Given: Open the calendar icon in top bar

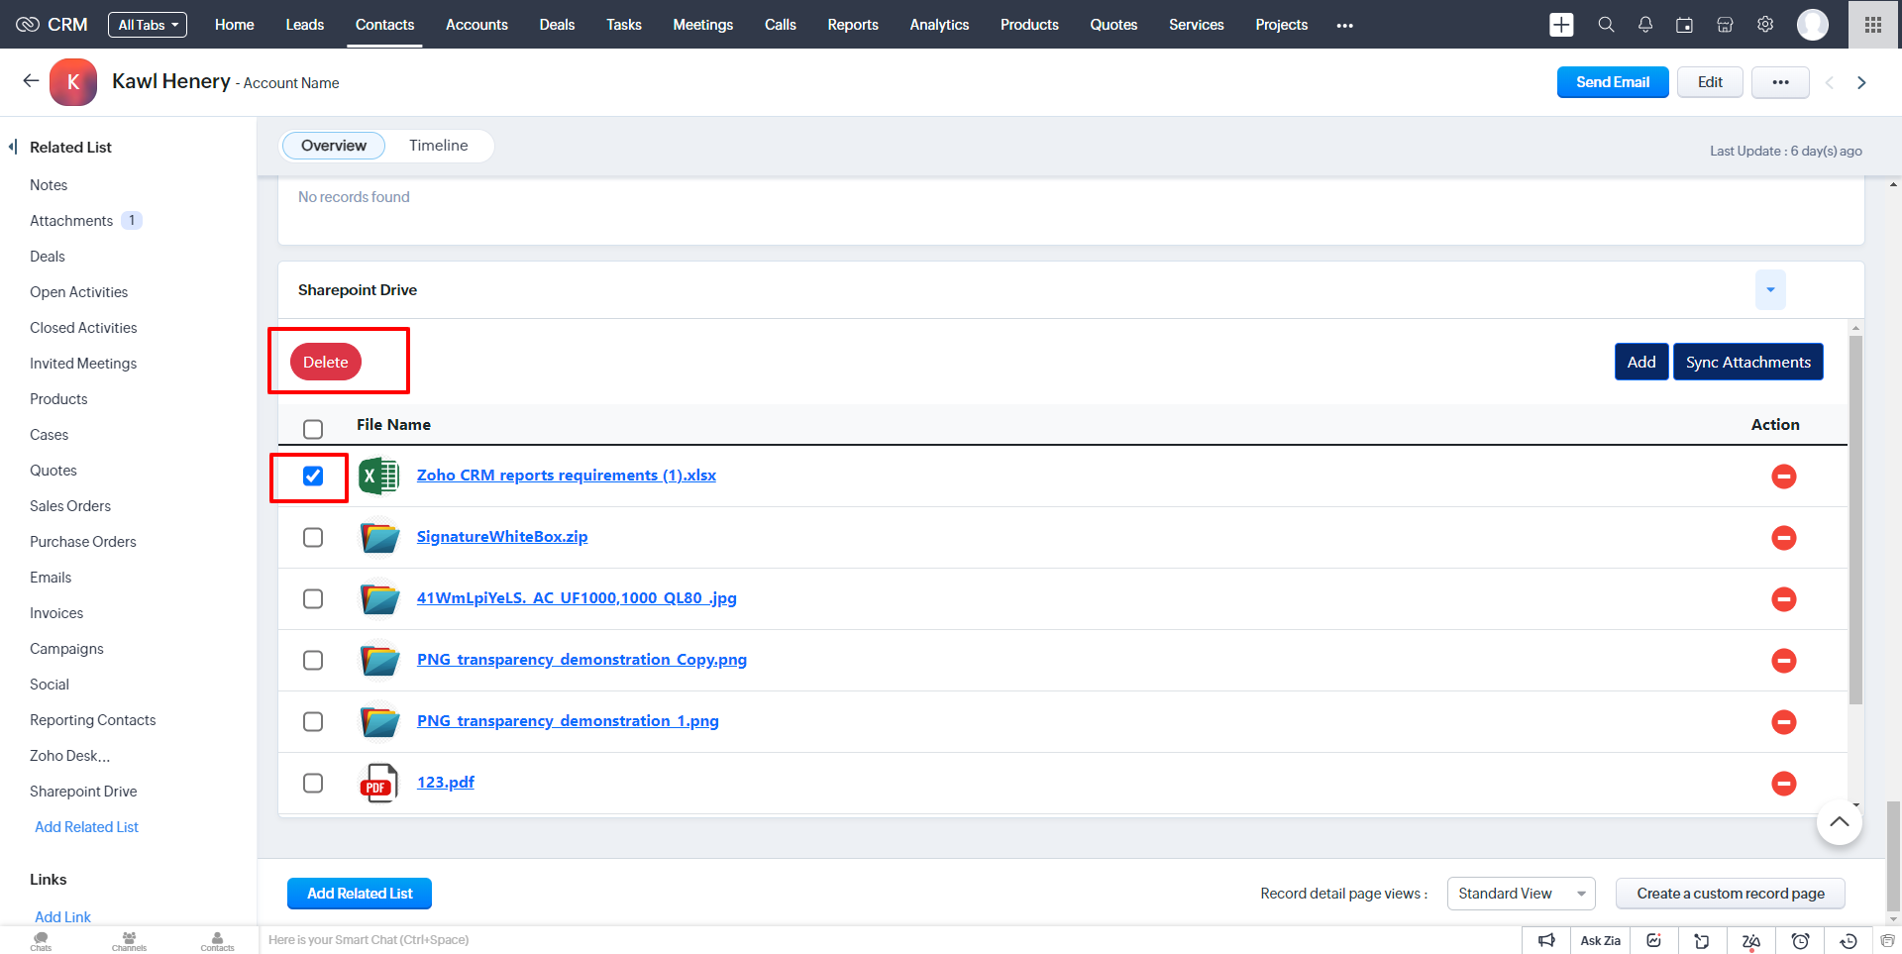Looking at the screenshot, I should click(x=1684, y=25).
